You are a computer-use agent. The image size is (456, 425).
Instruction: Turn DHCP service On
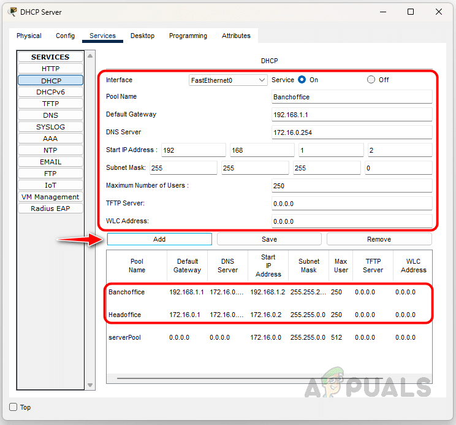[302, 80]
